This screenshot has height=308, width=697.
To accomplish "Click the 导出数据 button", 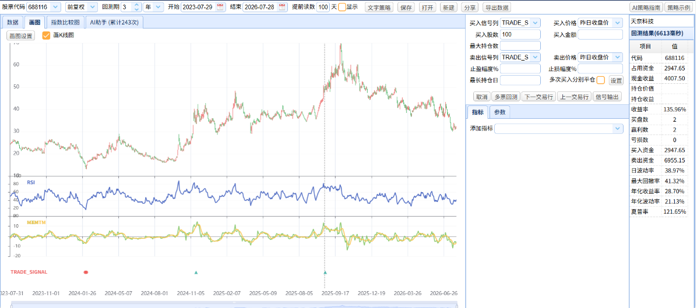I will pyautogui.click(x=497, y=8).
